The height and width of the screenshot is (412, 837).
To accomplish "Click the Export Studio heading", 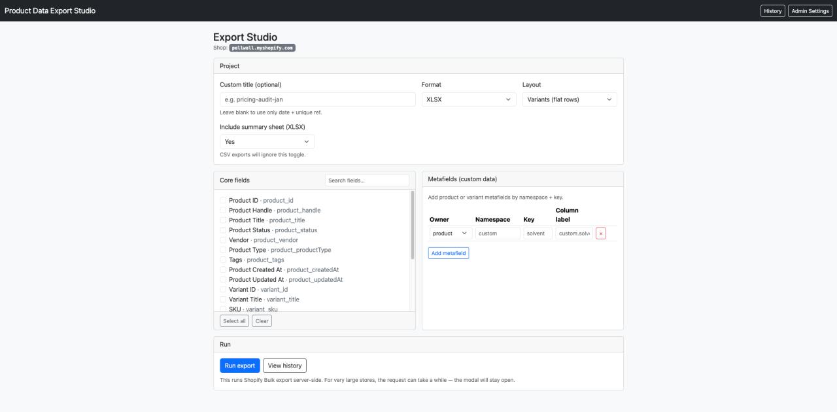I will 245,37.
